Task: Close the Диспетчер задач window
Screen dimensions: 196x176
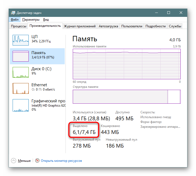Action: click(x=181, y=13)
